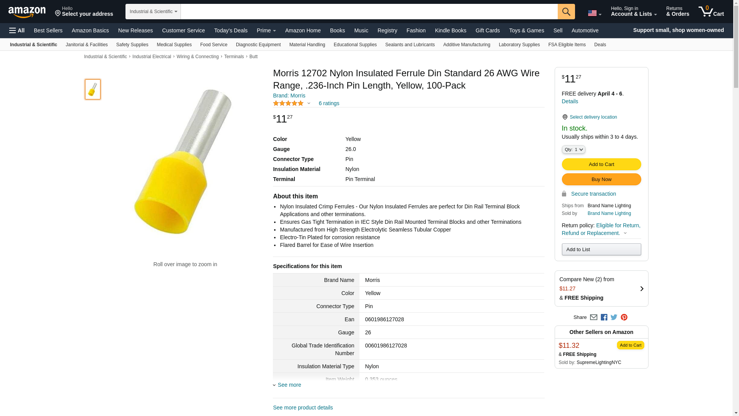739x416 pixels.
Task: Open the All hamburger menu
Action: 17,30
